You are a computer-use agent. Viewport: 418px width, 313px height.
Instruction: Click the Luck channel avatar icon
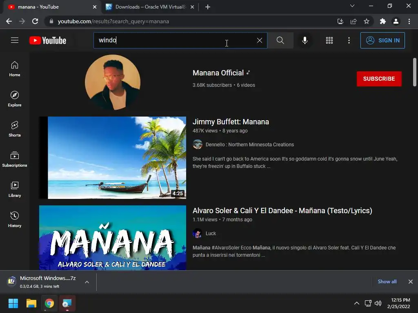[197, 234]
